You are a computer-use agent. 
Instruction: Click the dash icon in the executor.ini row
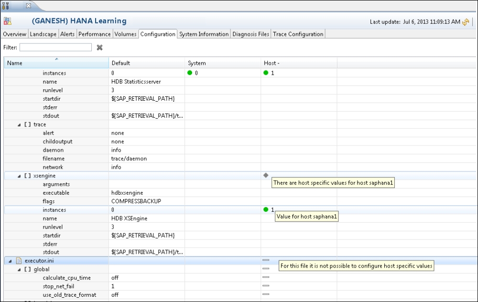(266, 260)
